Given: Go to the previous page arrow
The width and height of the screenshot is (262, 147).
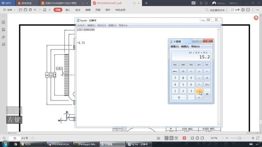Looking at the screenshot, I should pos(4,138).
